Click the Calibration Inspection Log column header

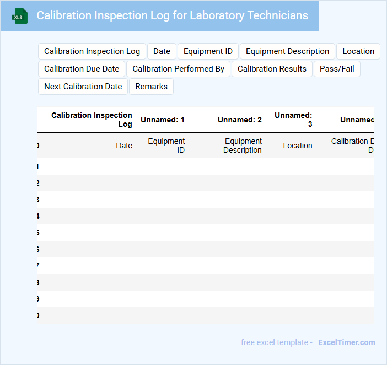(92, 120)
